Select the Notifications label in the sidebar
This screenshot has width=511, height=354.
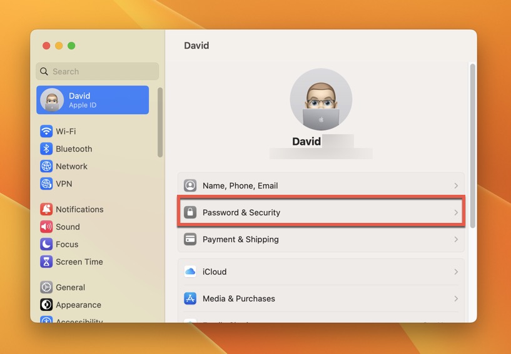click(79, 209)
